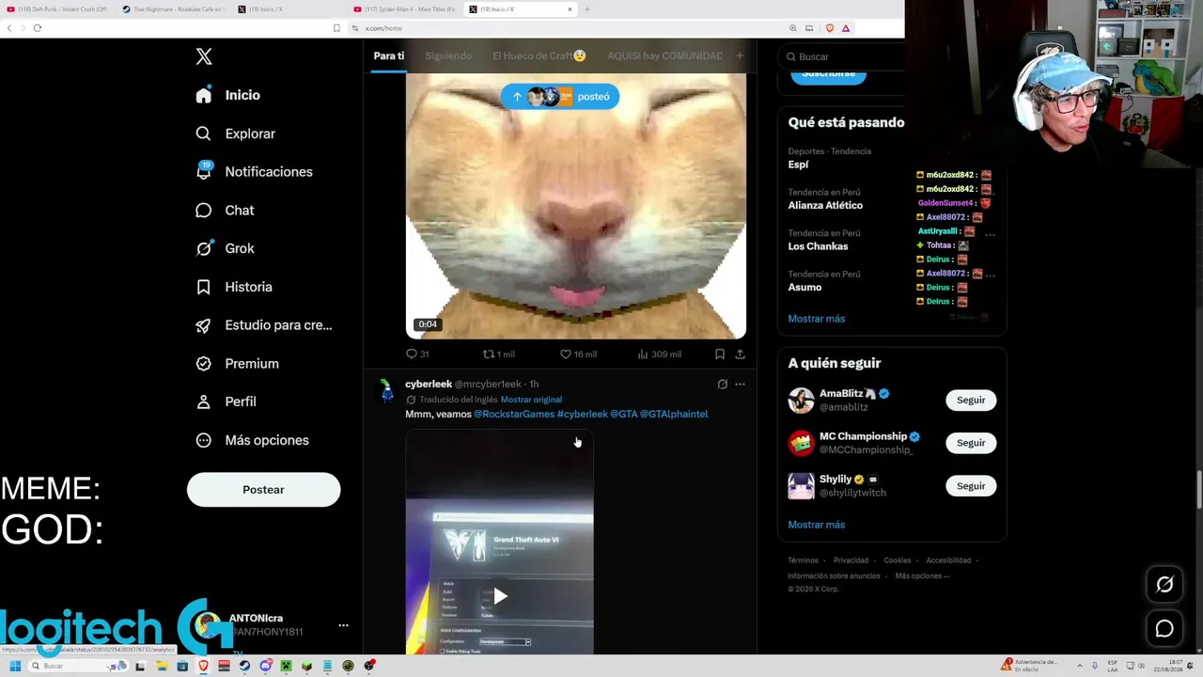
Task: Open the Cookies footer link
Action: coord(898,560)
